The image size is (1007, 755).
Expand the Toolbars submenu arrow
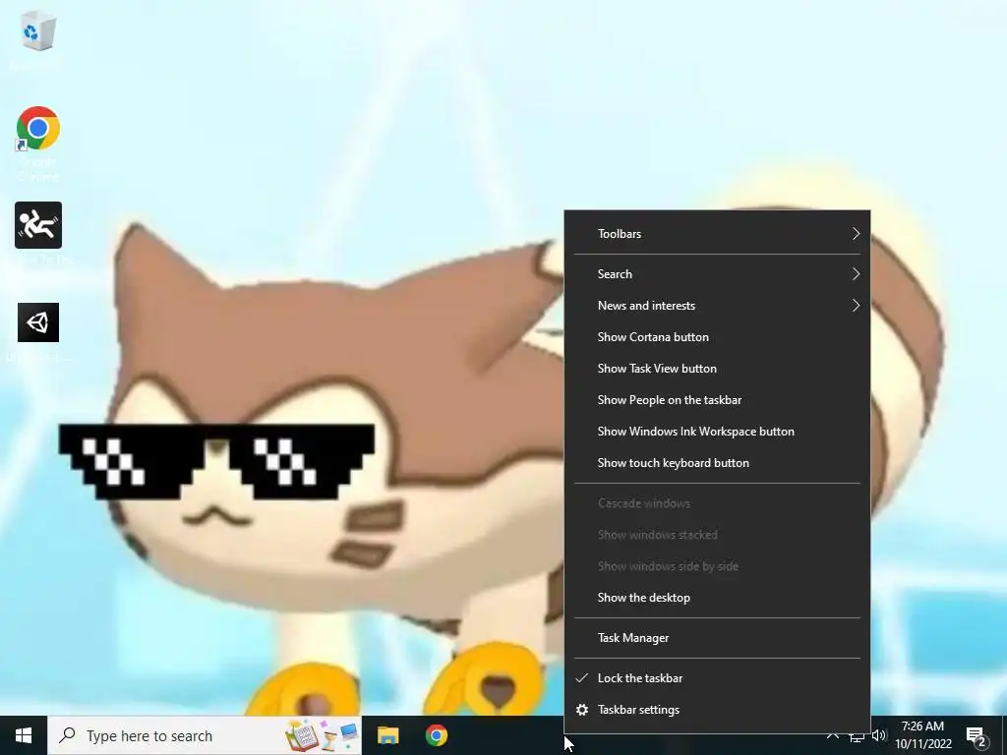(856, 234)
